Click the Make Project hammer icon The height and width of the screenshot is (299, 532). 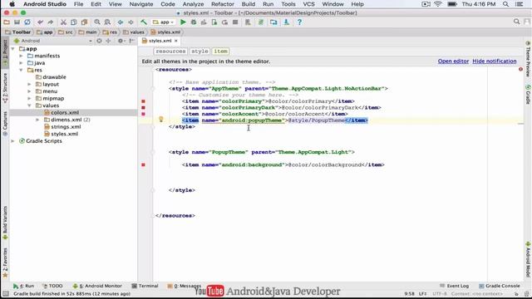(x=144, y=22)
